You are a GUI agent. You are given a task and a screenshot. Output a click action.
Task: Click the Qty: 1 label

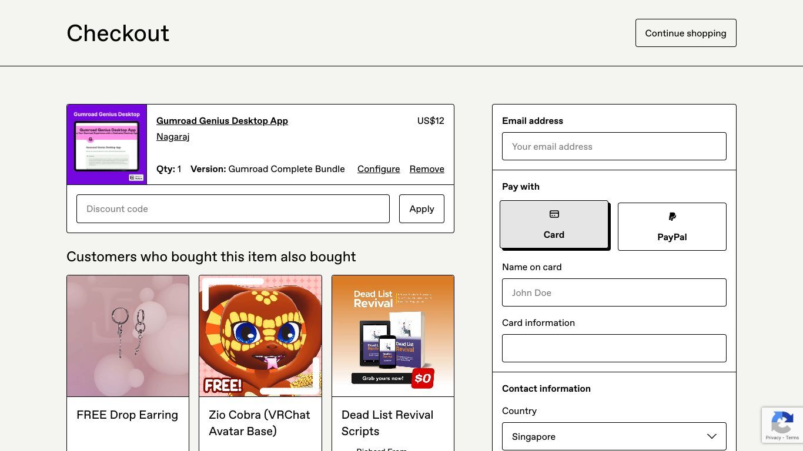point(169,169)
